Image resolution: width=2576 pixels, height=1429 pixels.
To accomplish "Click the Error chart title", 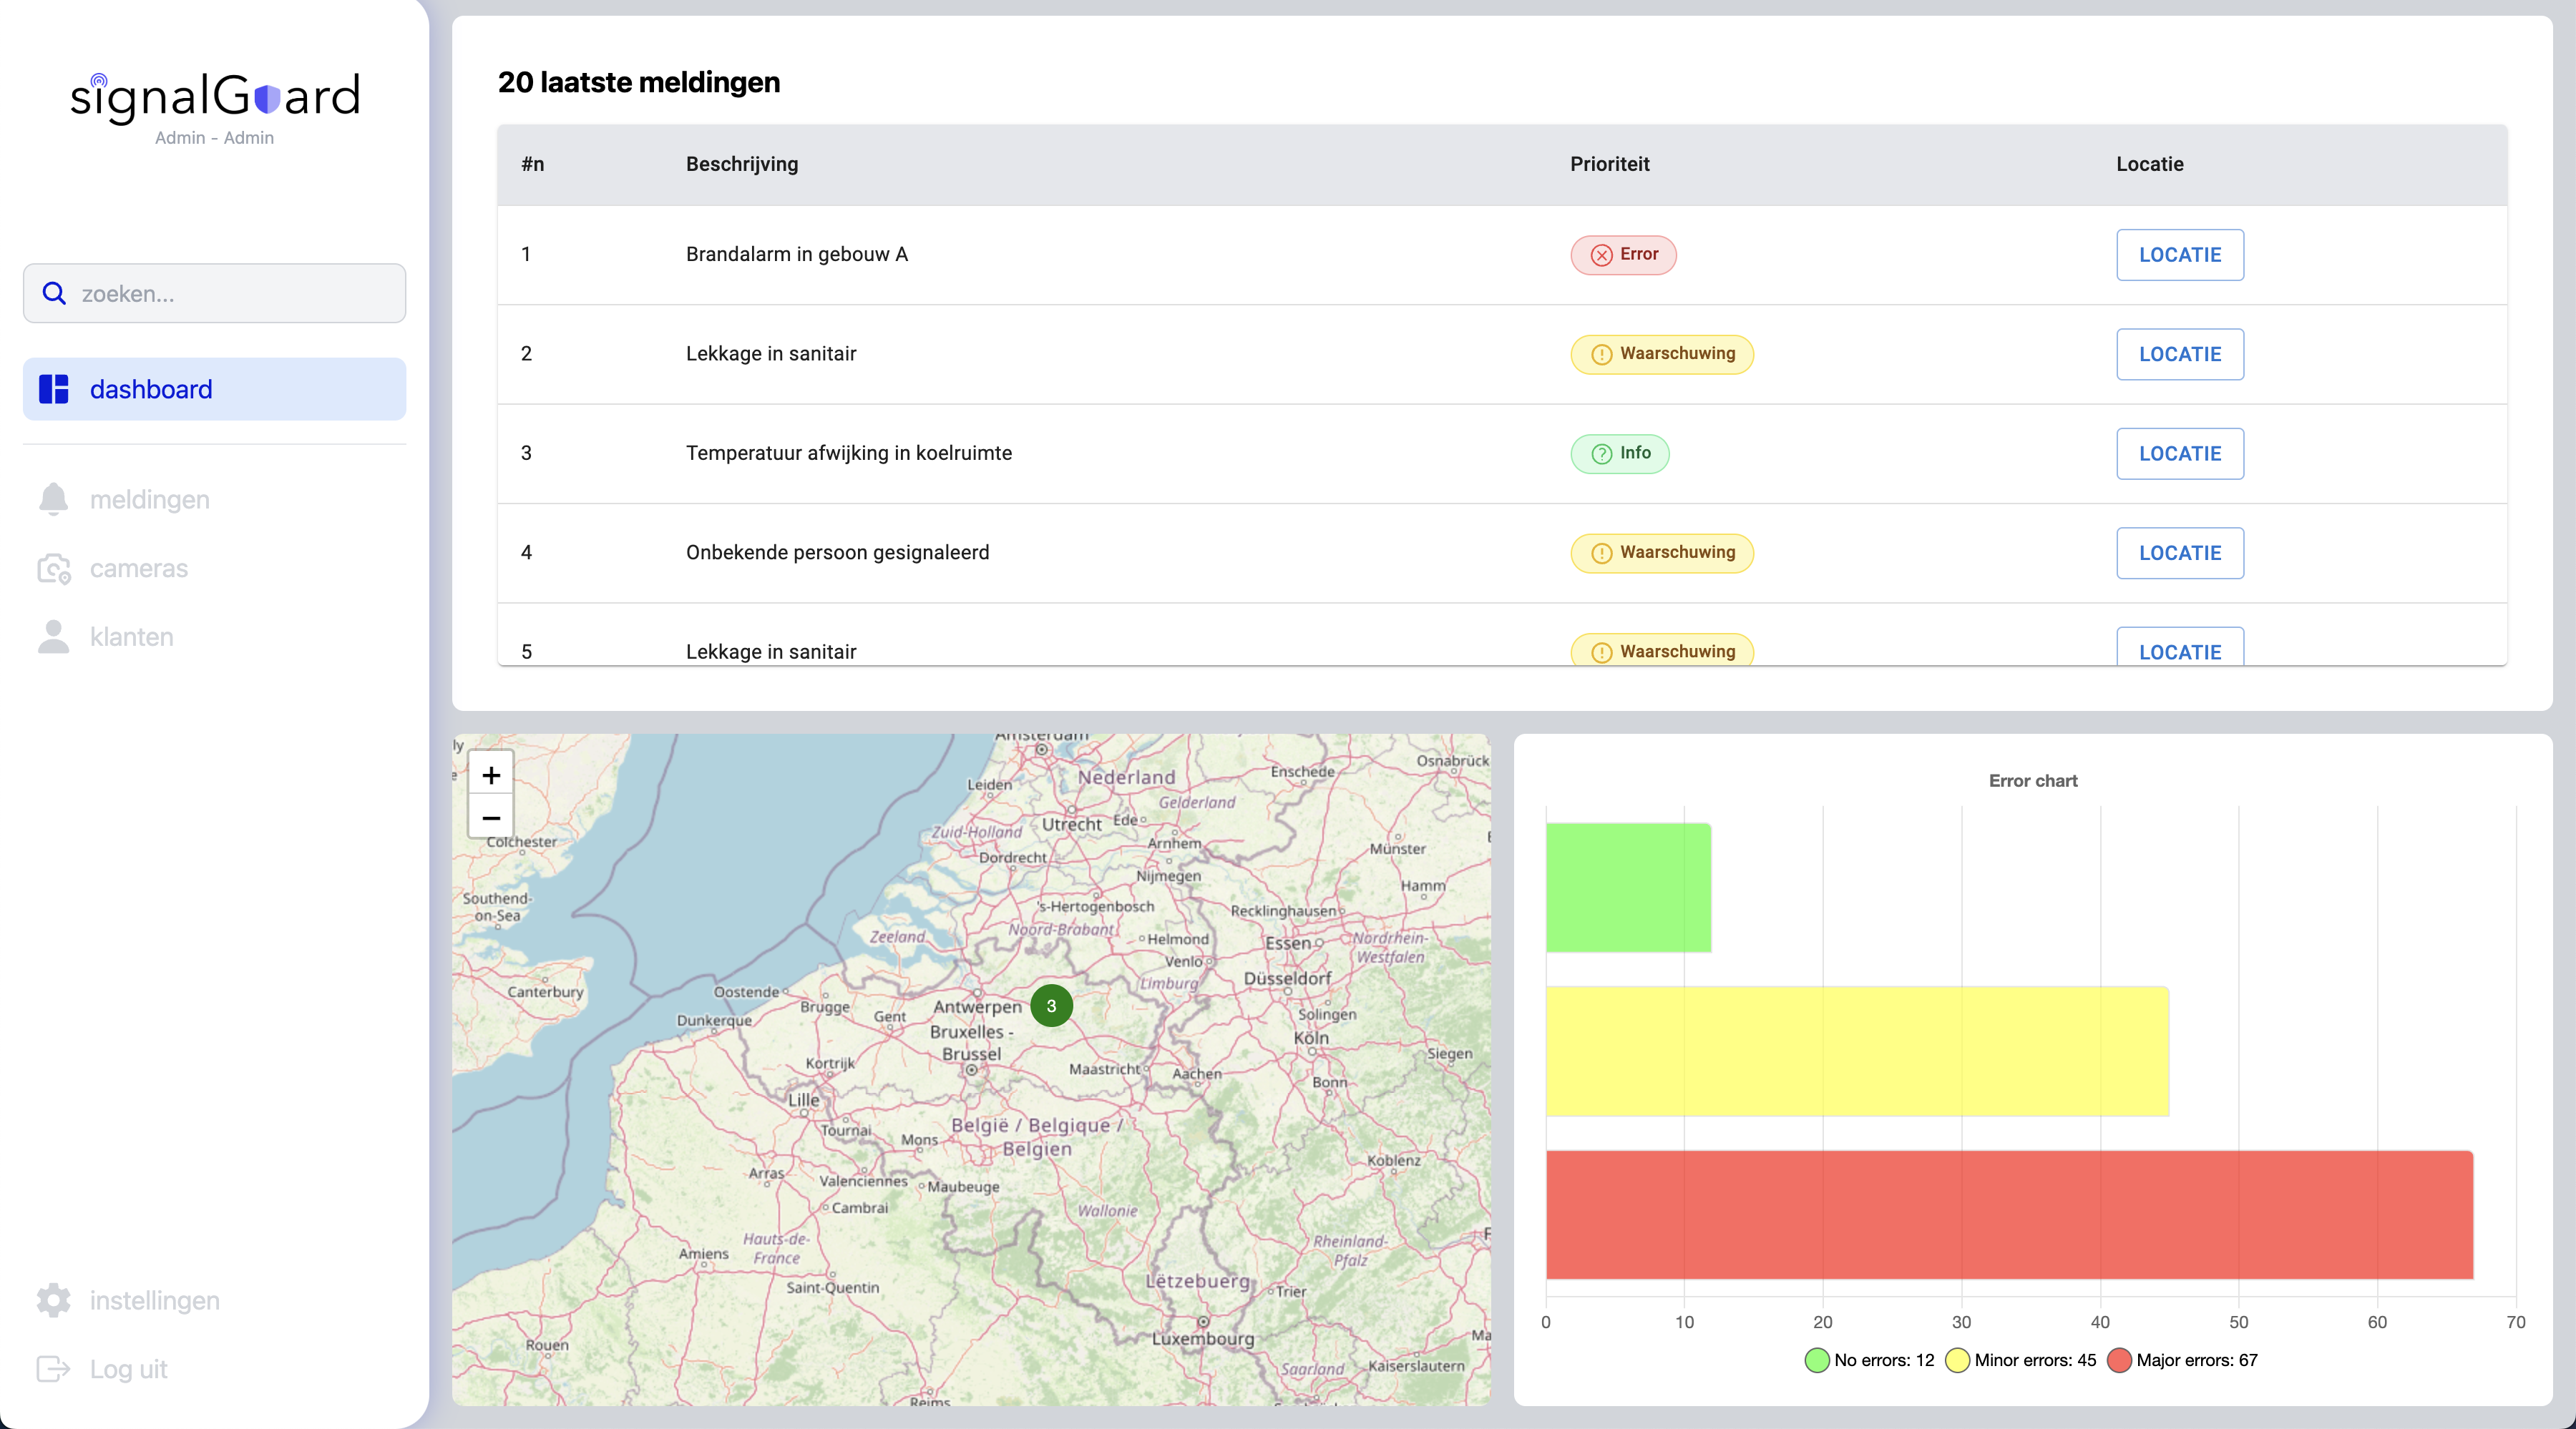I will click(x=2033, y=780).
